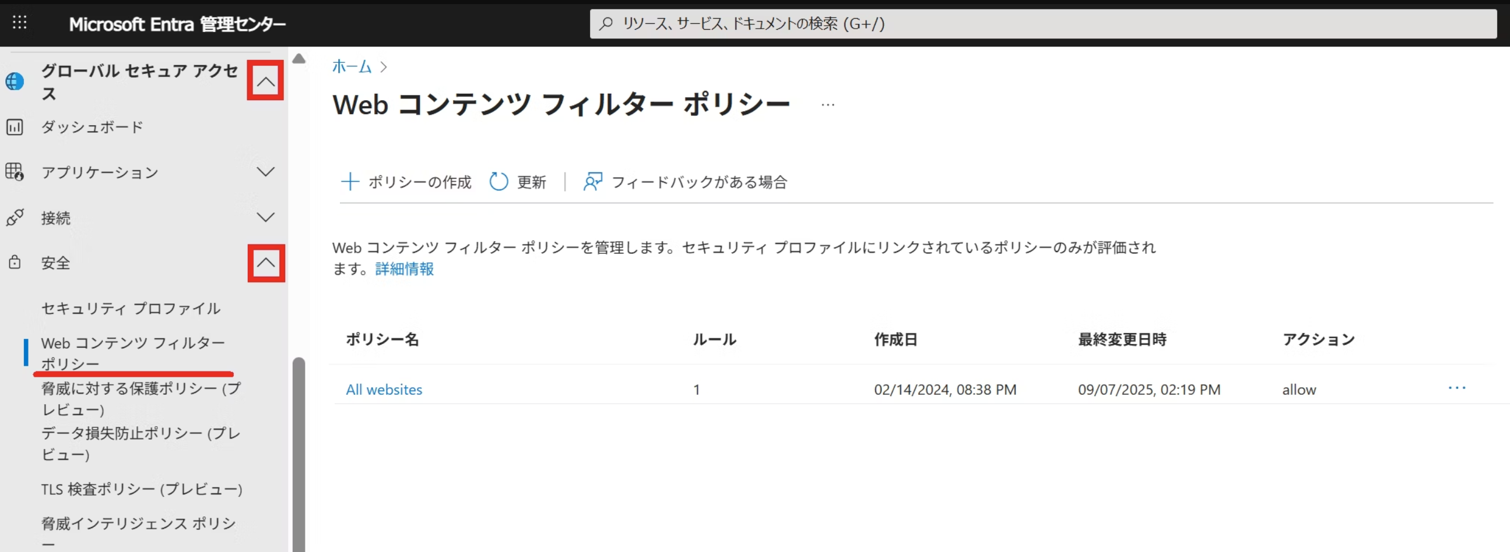The width and height of the screenshot is (1510, 552).
Task: Open the 詳細情報 link
Action: click(405, 268)
